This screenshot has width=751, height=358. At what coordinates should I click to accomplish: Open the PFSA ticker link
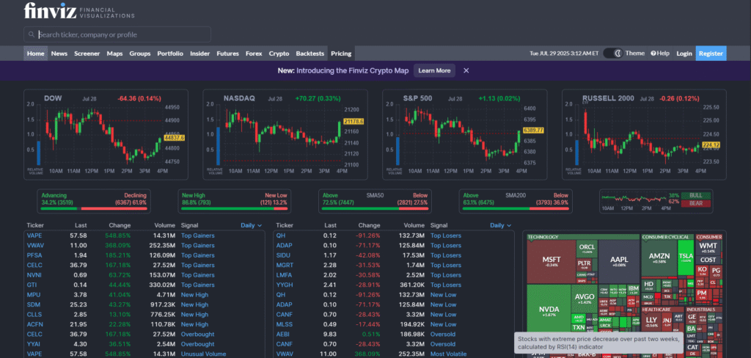34,255
